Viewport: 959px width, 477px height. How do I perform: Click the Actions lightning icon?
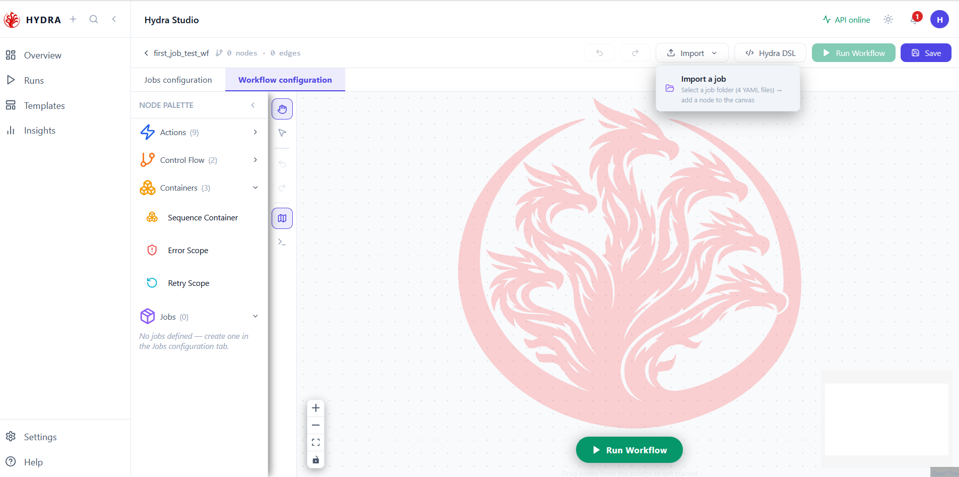pos(148,132)
